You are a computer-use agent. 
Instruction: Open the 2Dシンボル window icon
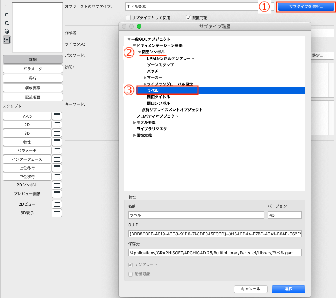coord(57,185)
